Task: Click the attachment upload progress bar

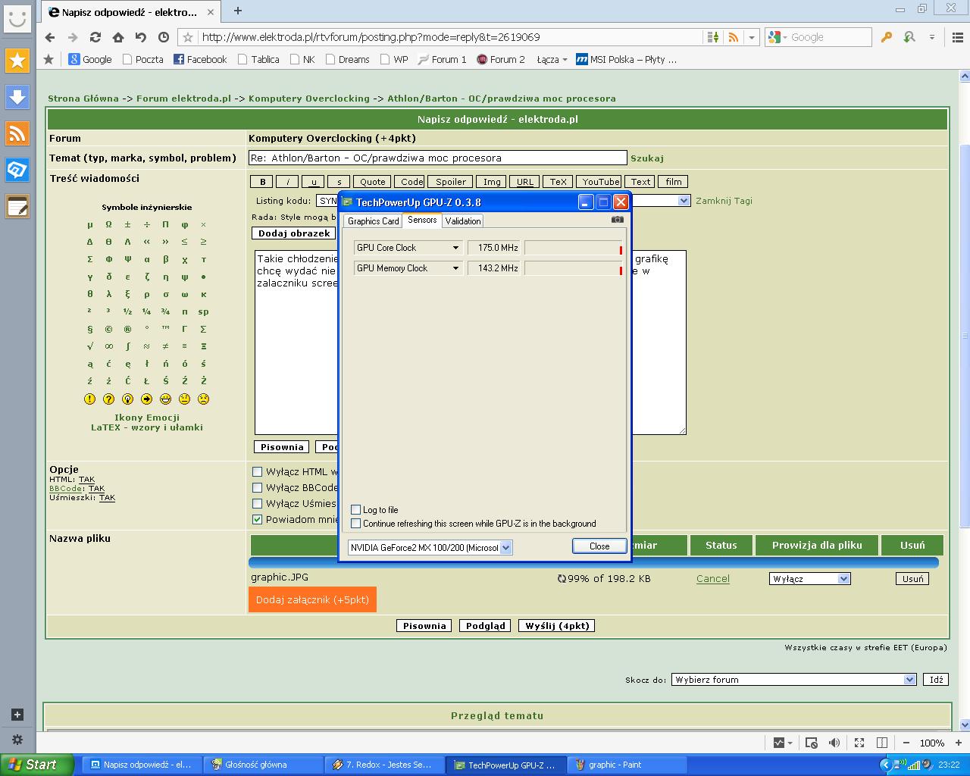Action: point(593,562)
